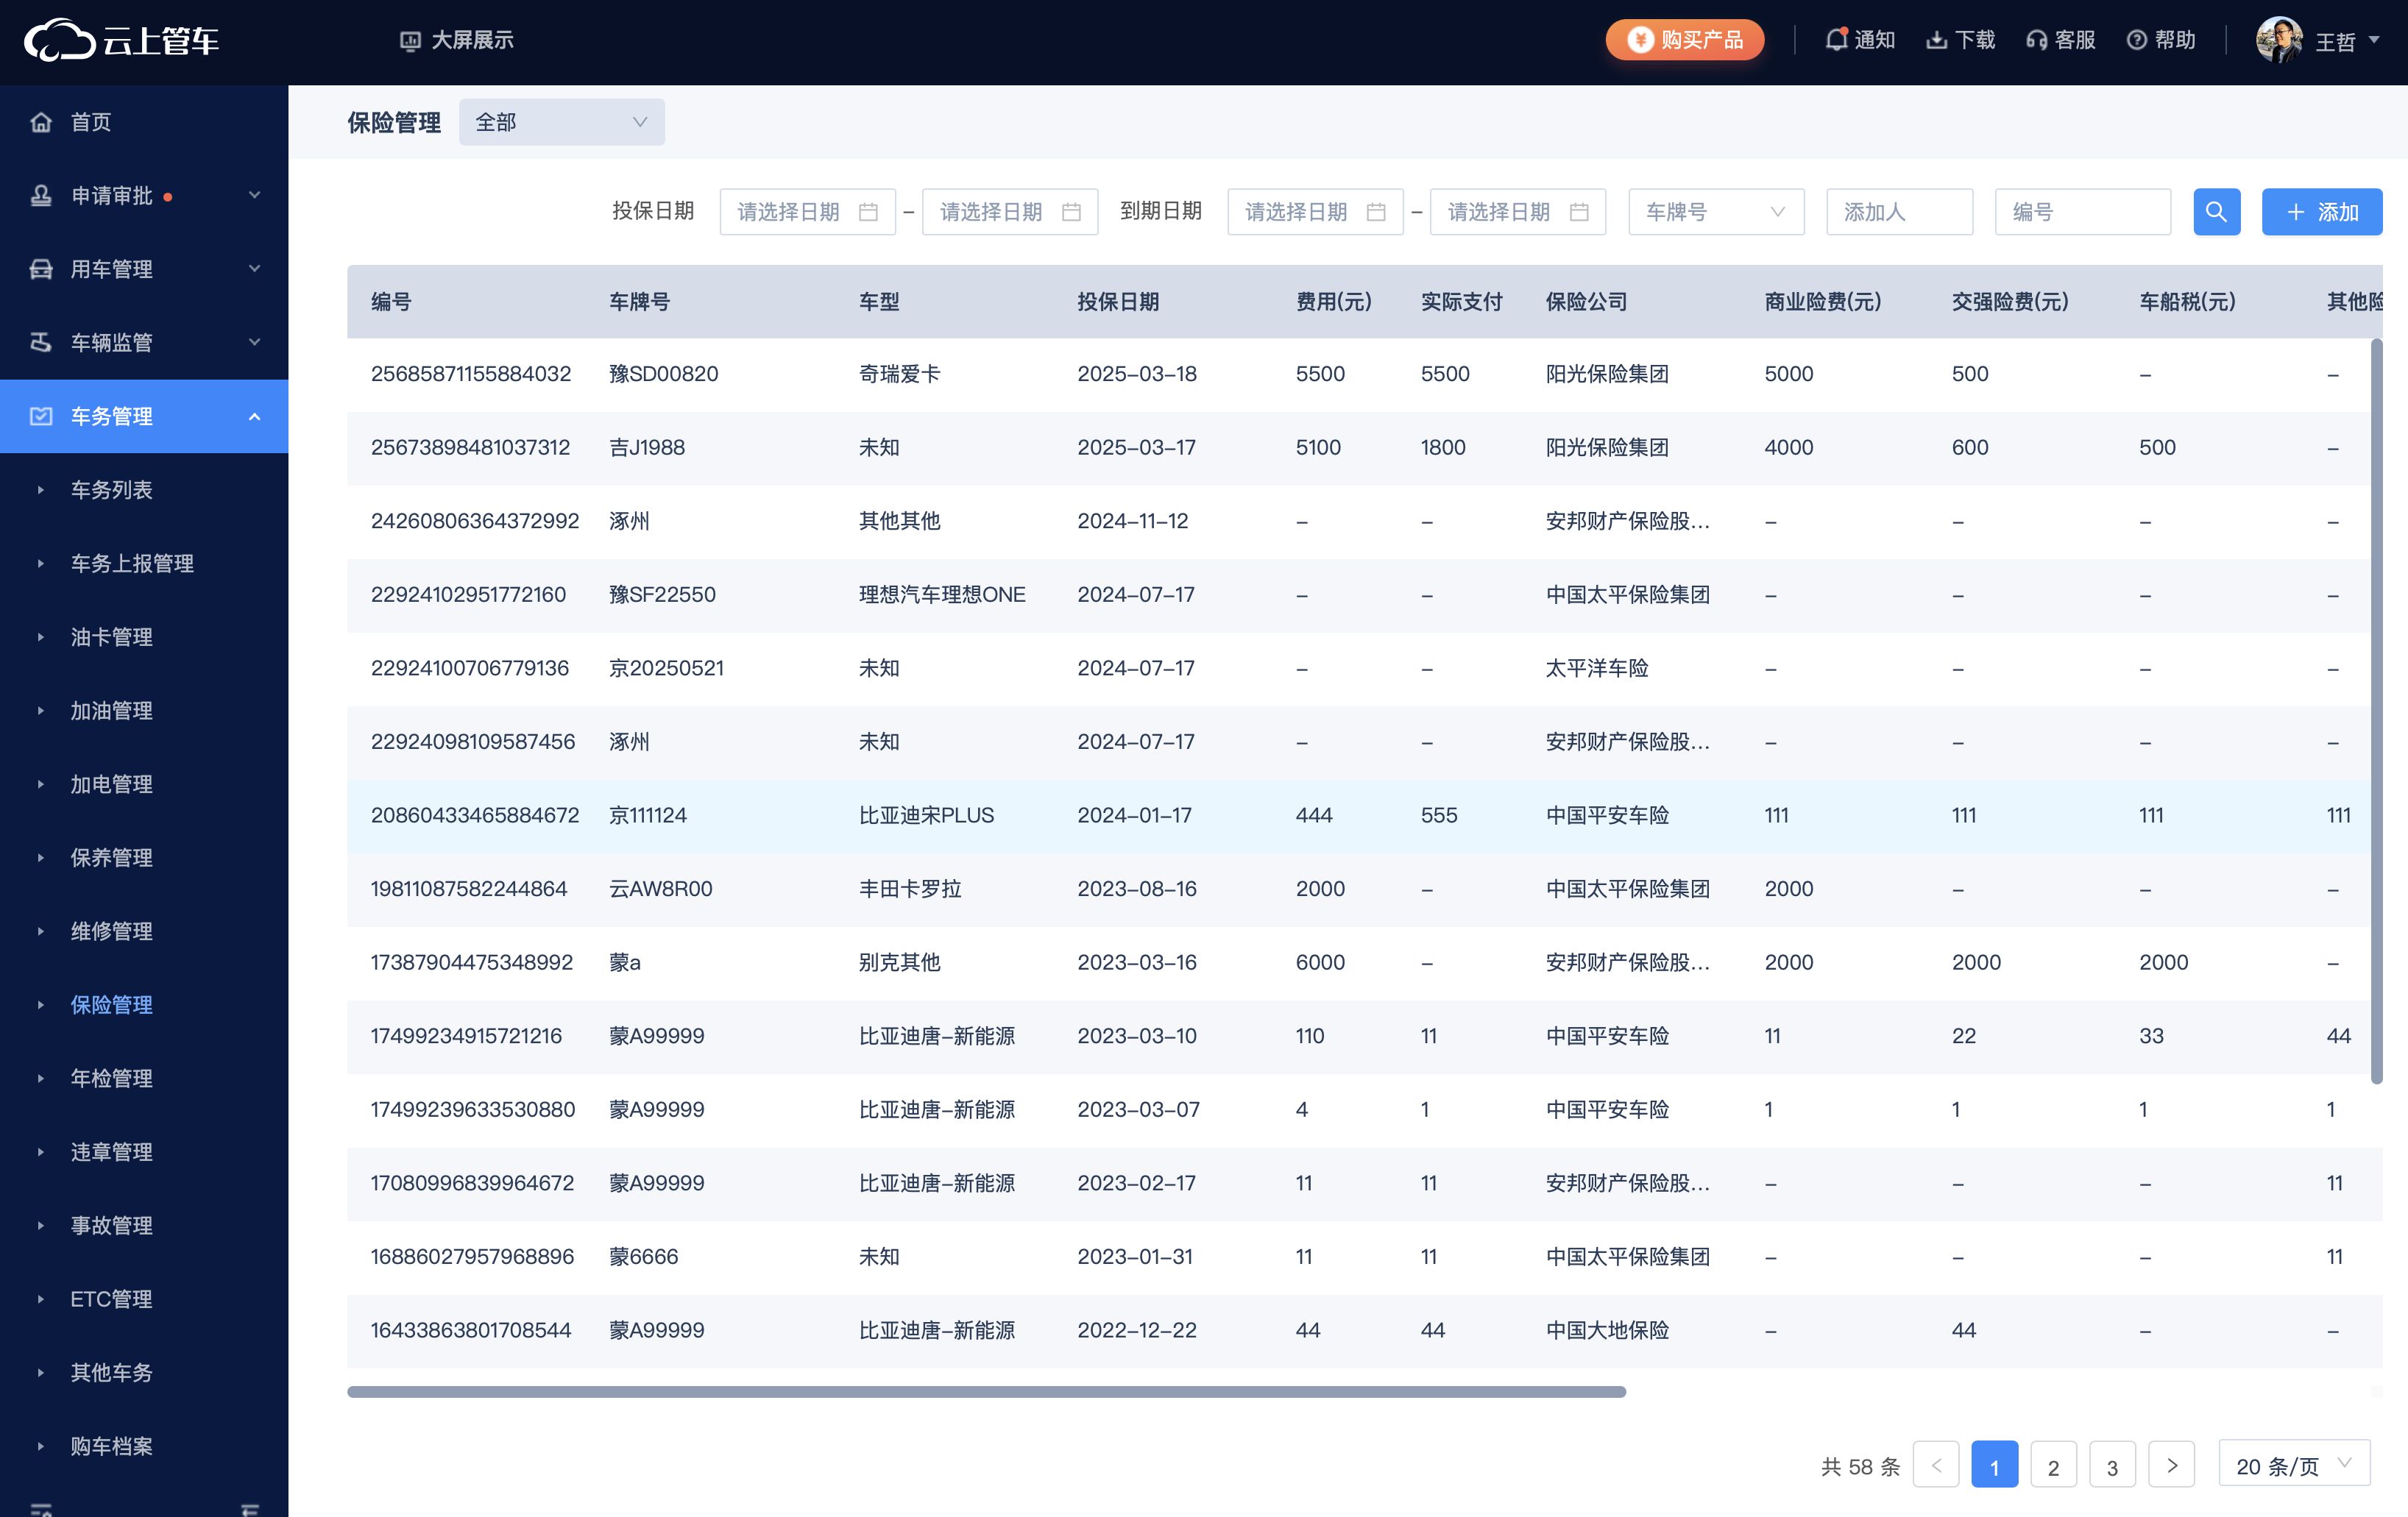Viewport: 2408px width, 1517px height.
Task: Select 年检管理 in the sidebar
Action: [x=111, y=1079]
